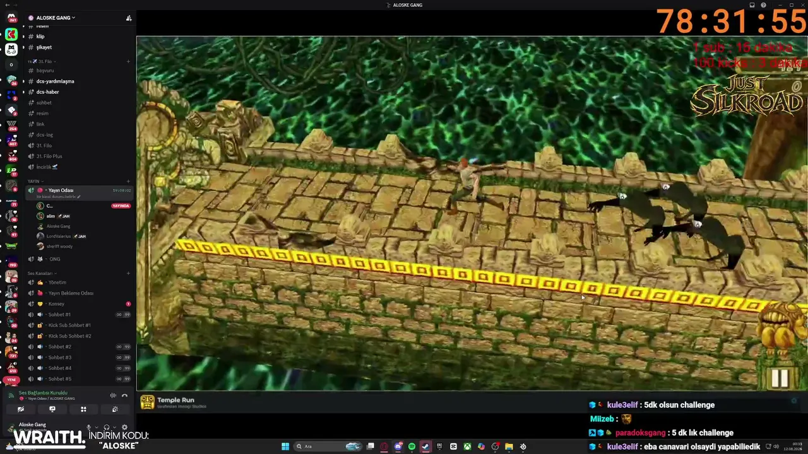Open the Xbox app from the taskbar
This screenshot has width=808, height=454.
(467, 446)
